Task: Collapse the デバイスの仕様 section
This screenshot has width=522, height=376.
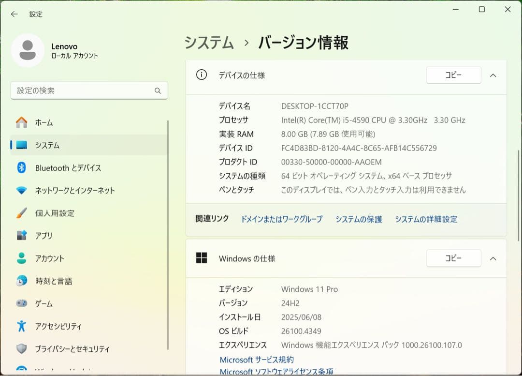Action: pyautogui.click(x=493, y=75)
